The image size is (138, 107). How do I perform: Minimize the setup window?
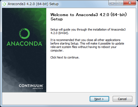[x=112, y=3]
